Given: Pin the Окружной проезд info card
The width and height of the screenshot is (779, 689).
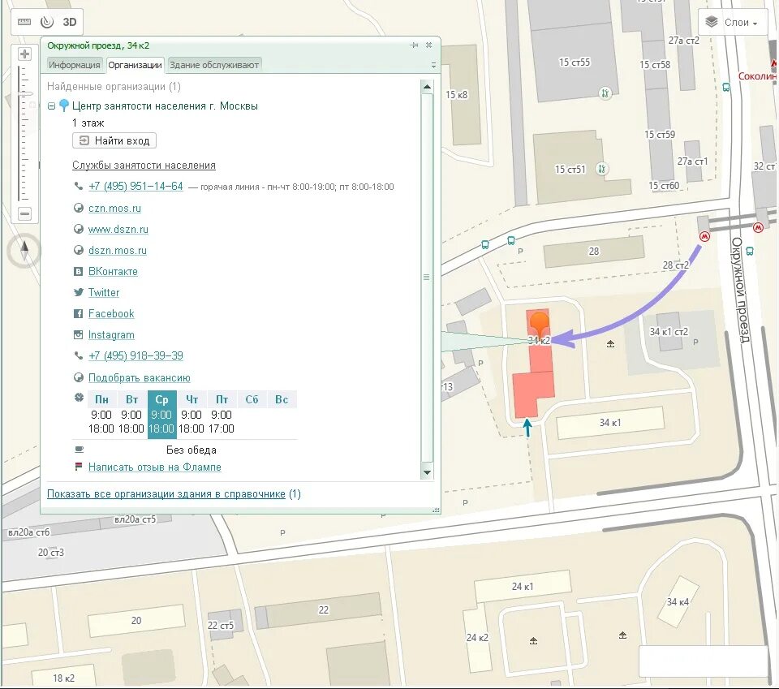Looking at the screenshot, I should (413, 45).
